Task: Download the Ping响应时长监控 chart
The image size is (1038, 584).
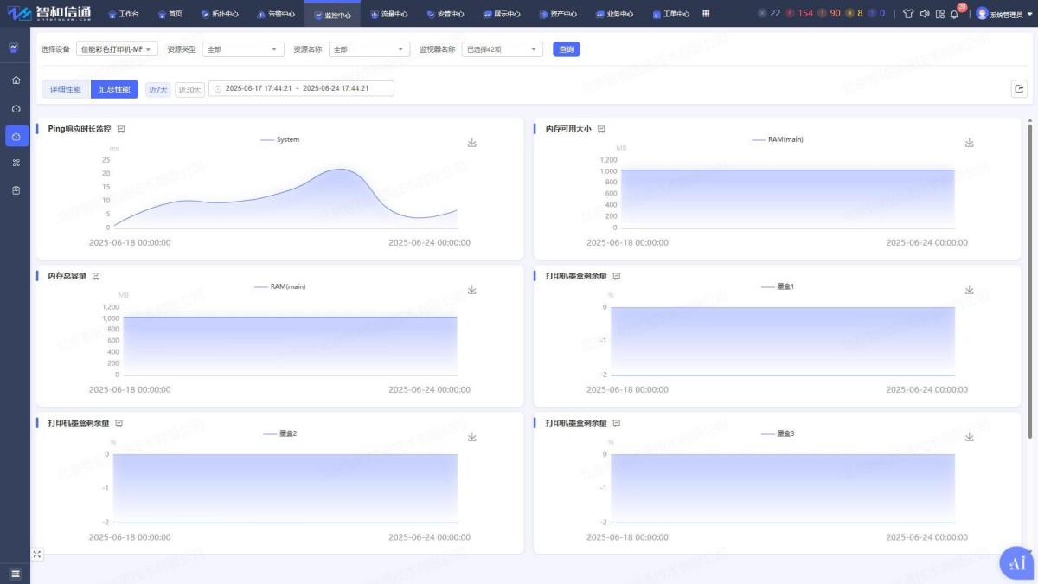Action: pyautogui.click(x=472, y=143)
